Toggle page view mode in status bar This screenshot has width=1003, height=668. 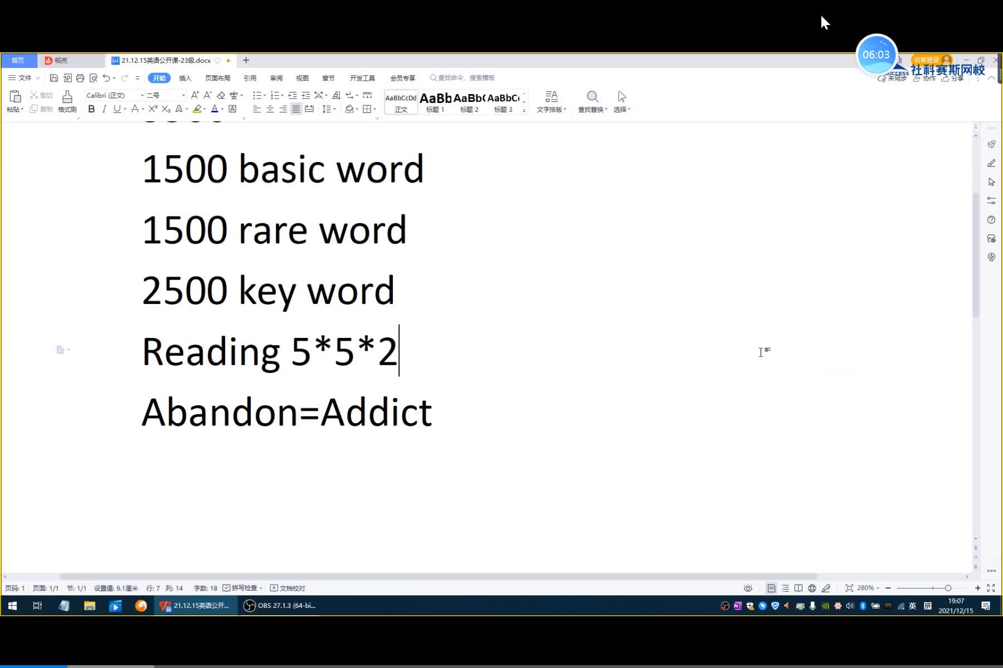coord(771,588)
